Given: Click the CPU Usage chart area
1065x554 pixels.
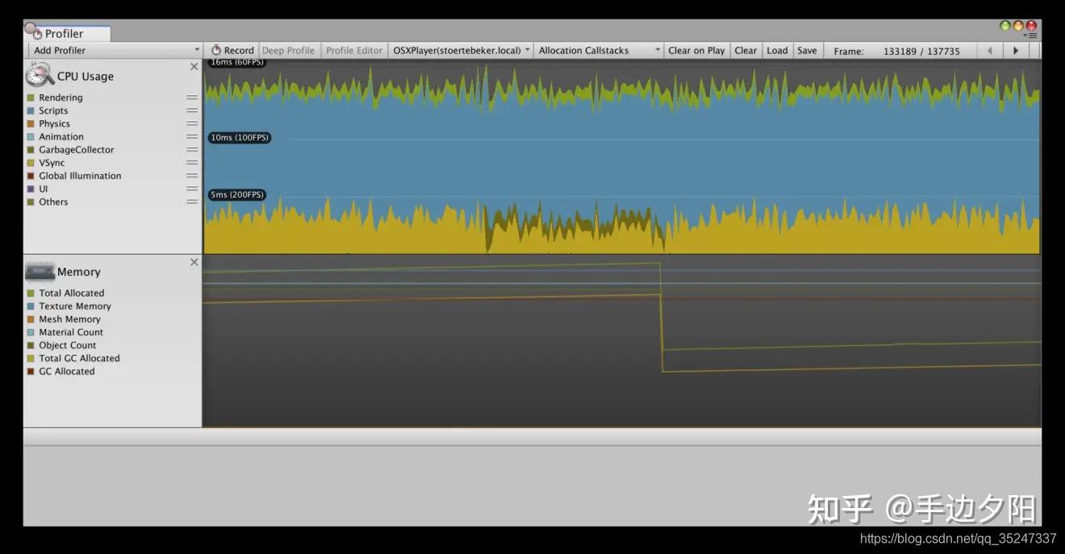Looking at the screenshot, I should [621, 156].
